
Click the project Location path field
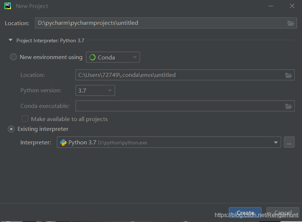(x=166, y=23)
